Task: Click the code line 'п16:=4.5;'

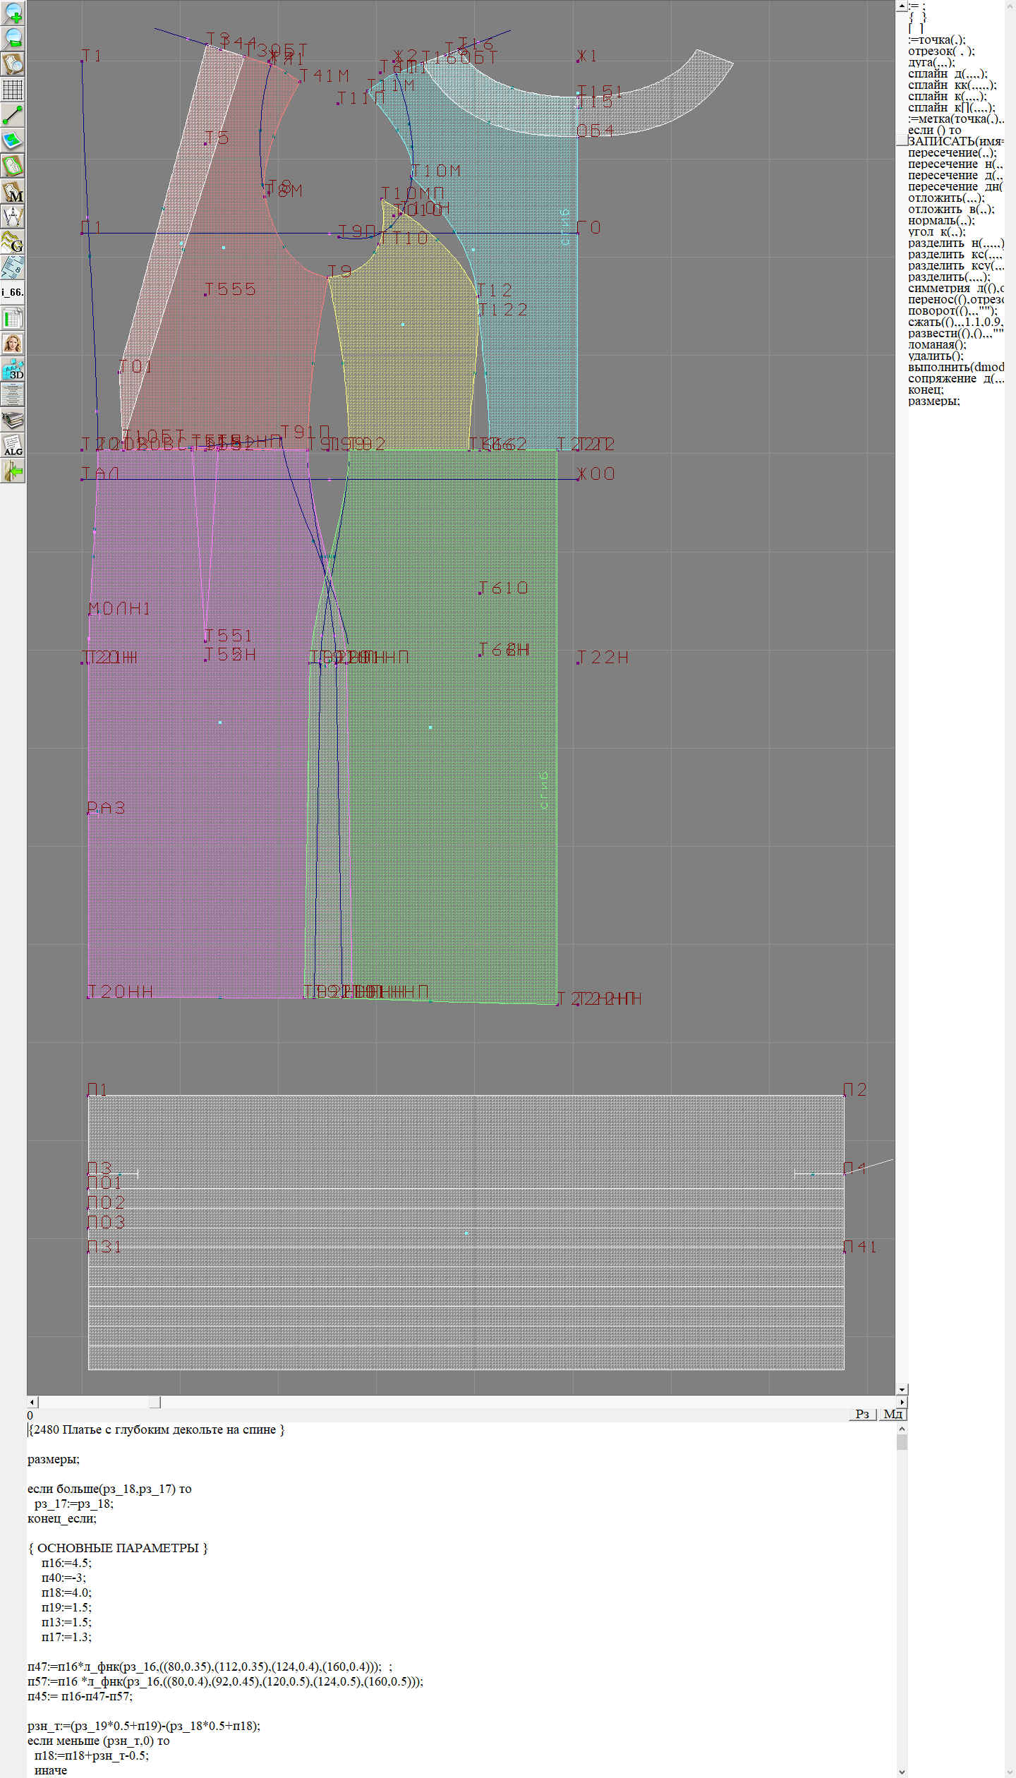Action: coord(66,1563)
